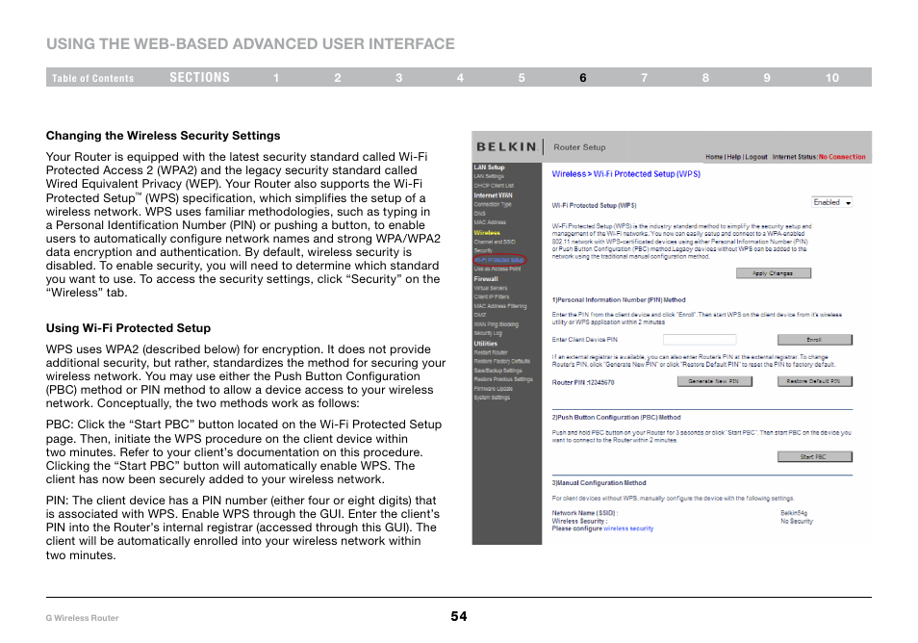The image size is (918, 643).
Task: Open MAC Address under Internet WAN
Action: (490, 222)
